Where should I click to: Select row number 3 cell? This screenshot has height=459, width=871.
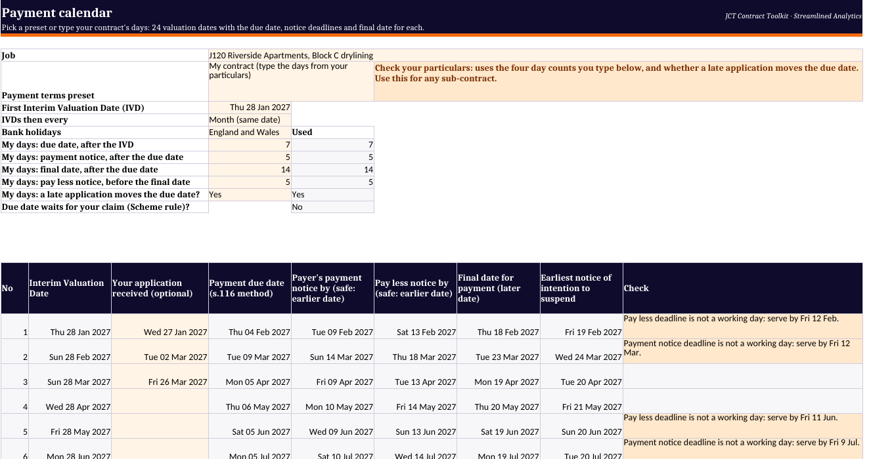click(x=14, y=376)
